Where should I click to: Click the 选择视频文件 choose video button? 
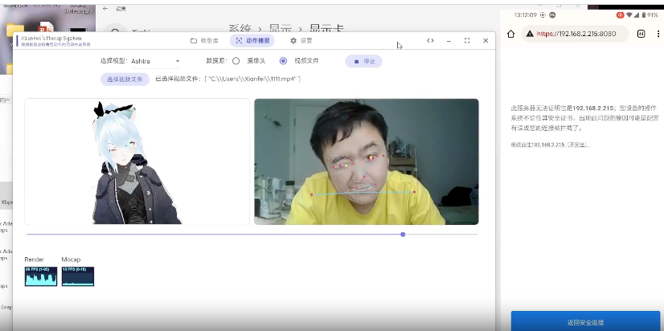125,80
